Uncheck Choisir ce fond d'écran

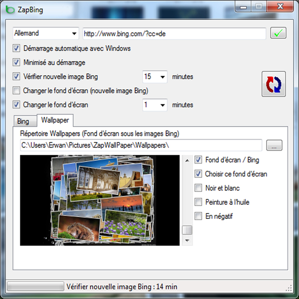coord(198,174)
